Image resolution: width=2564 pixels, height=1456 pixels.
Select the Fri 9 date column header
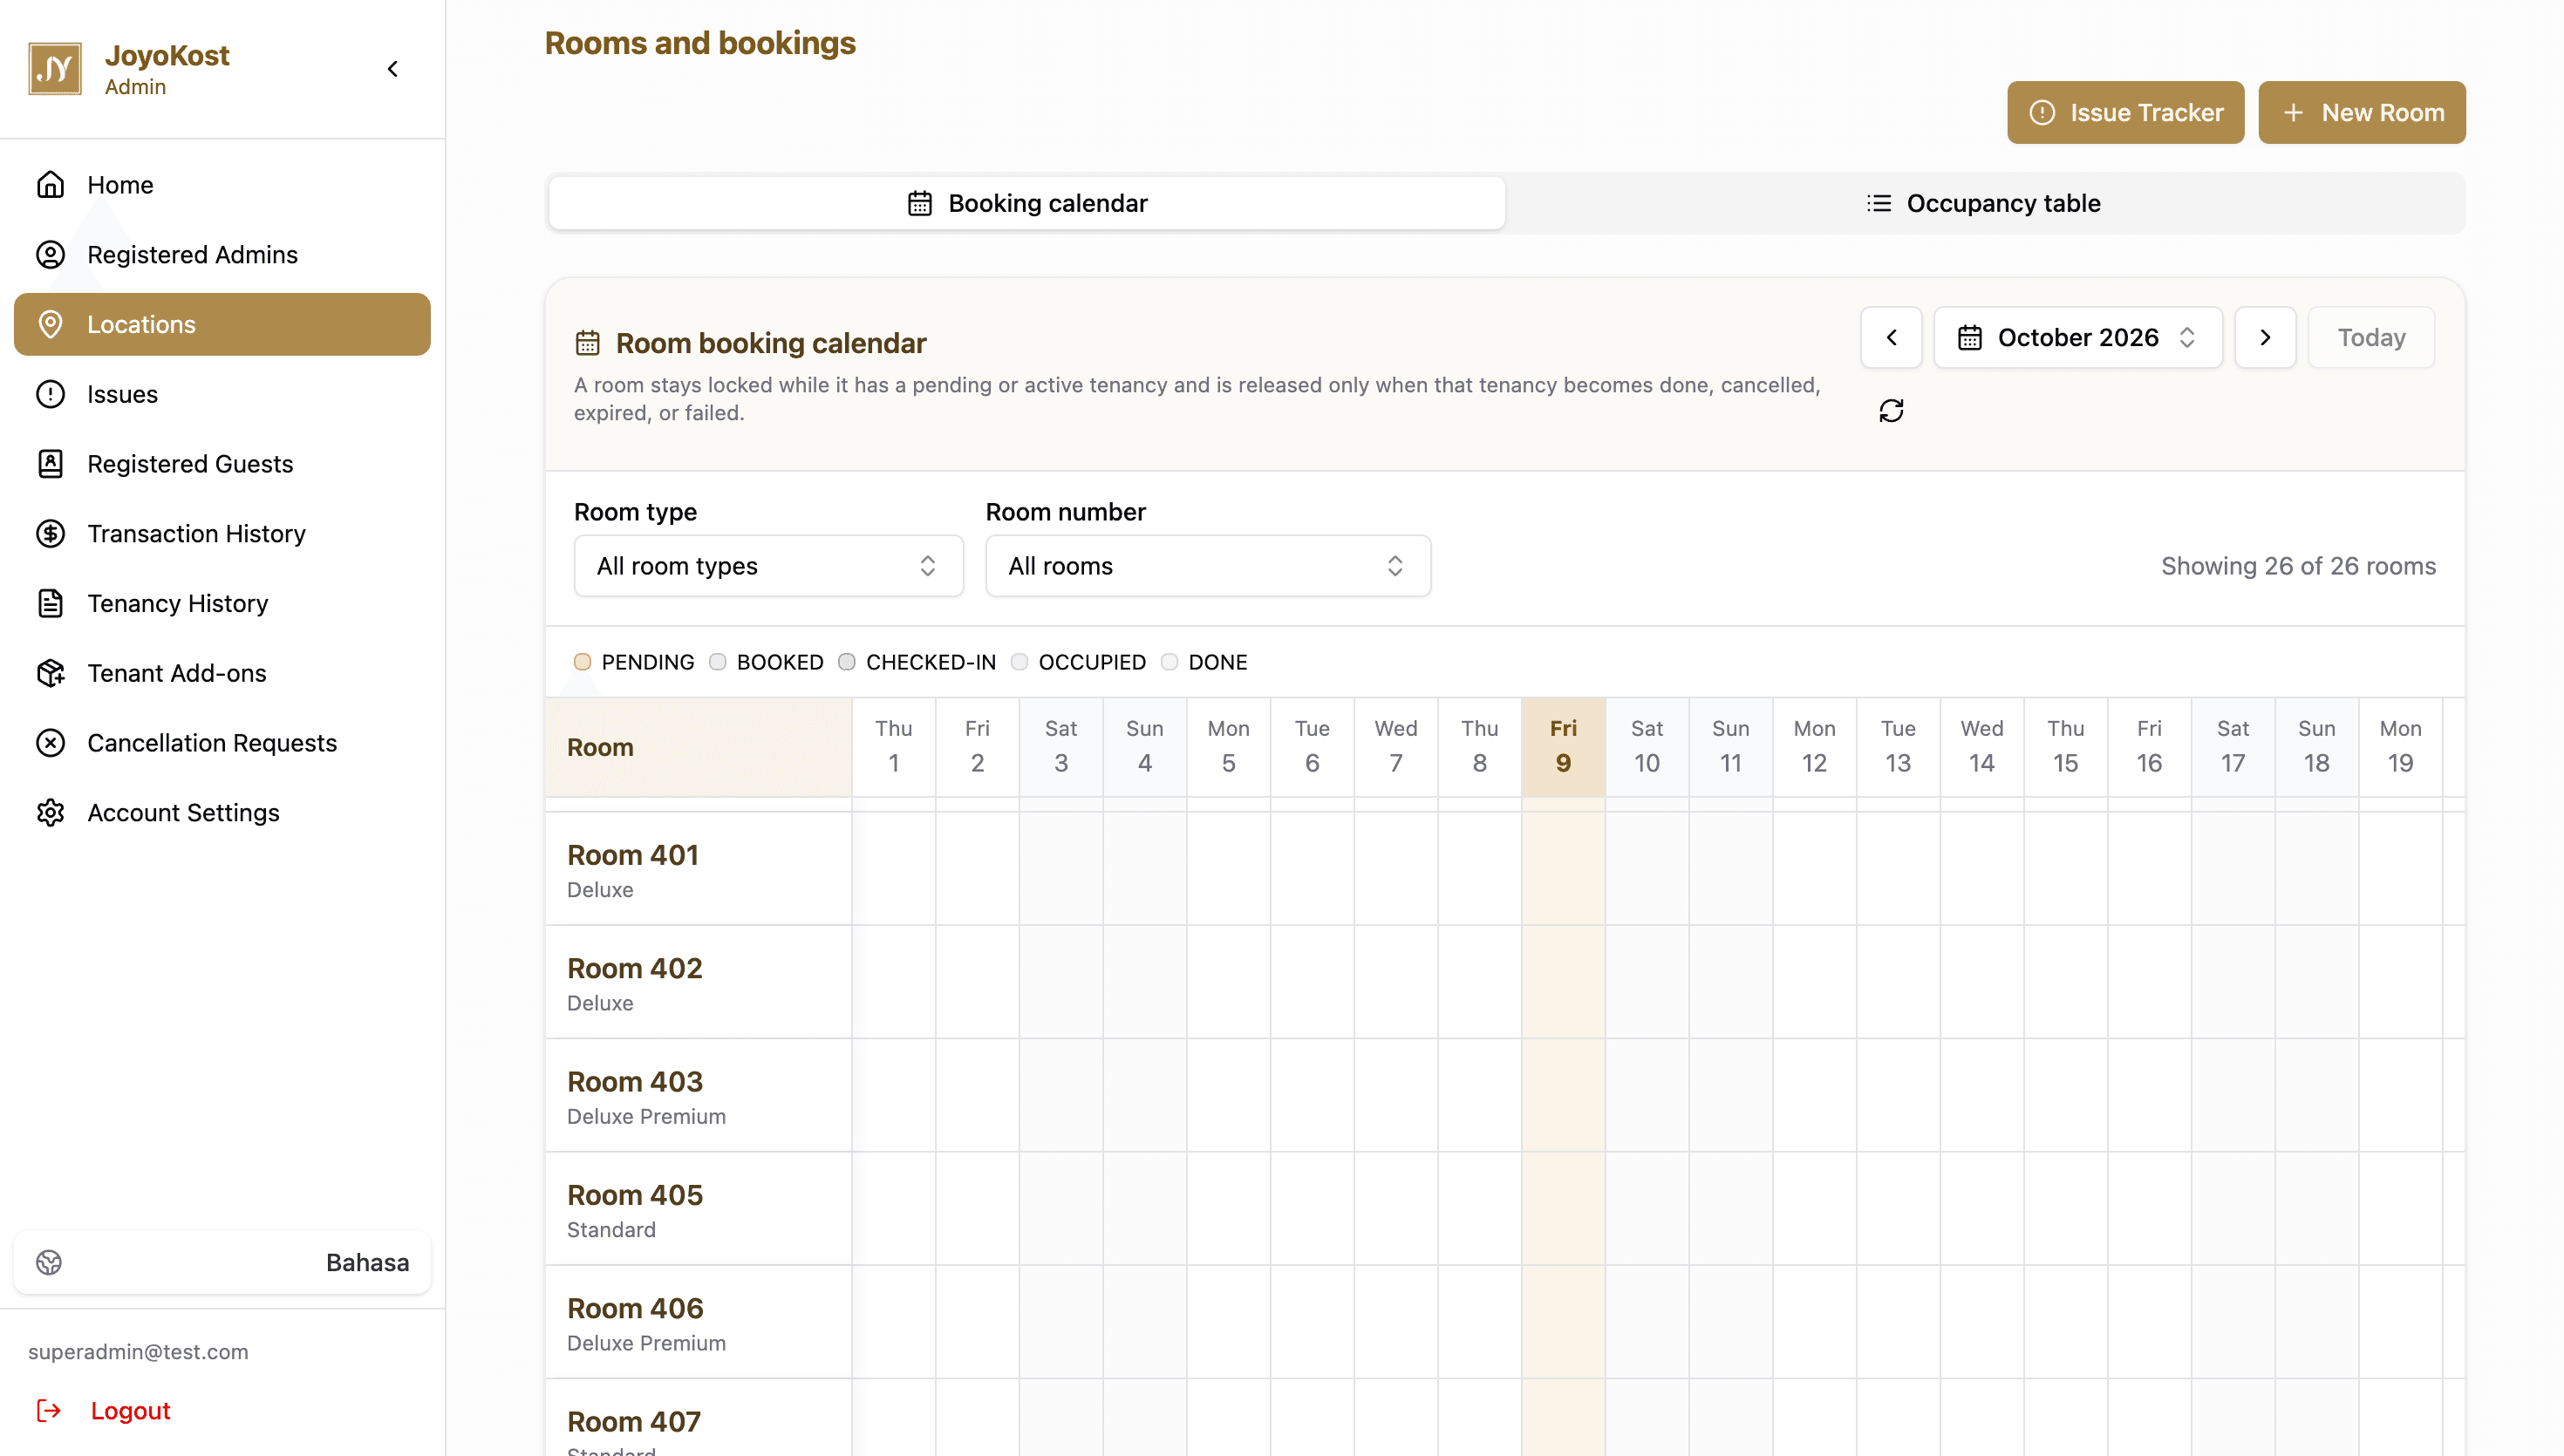[1563, 747]
